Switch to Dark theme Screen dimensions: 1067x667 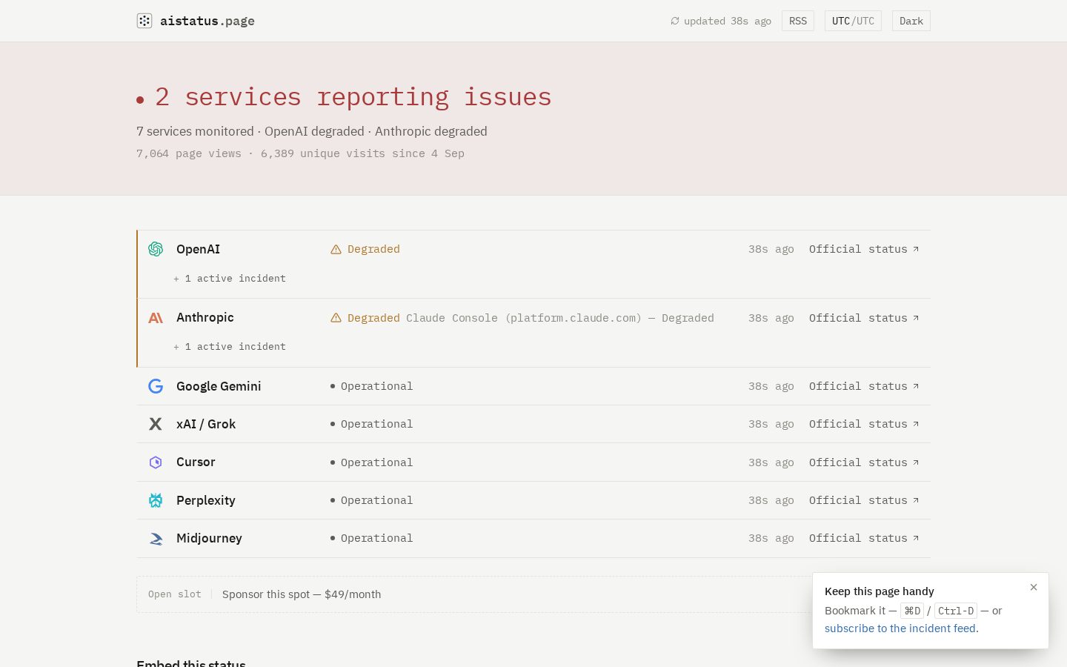tap(911, 21)
